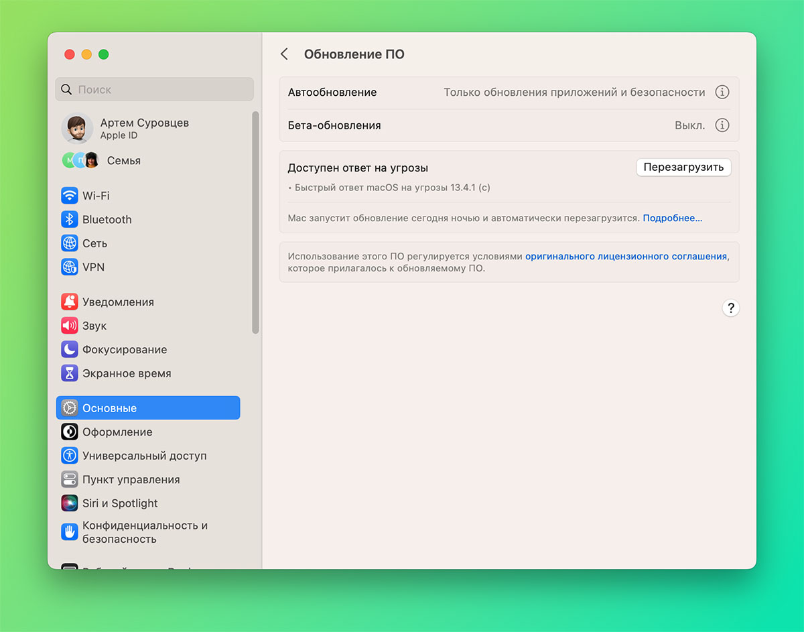Click info icon next to Бета-обновления
This screenshot has width=804, height=632.
(722, 125)
